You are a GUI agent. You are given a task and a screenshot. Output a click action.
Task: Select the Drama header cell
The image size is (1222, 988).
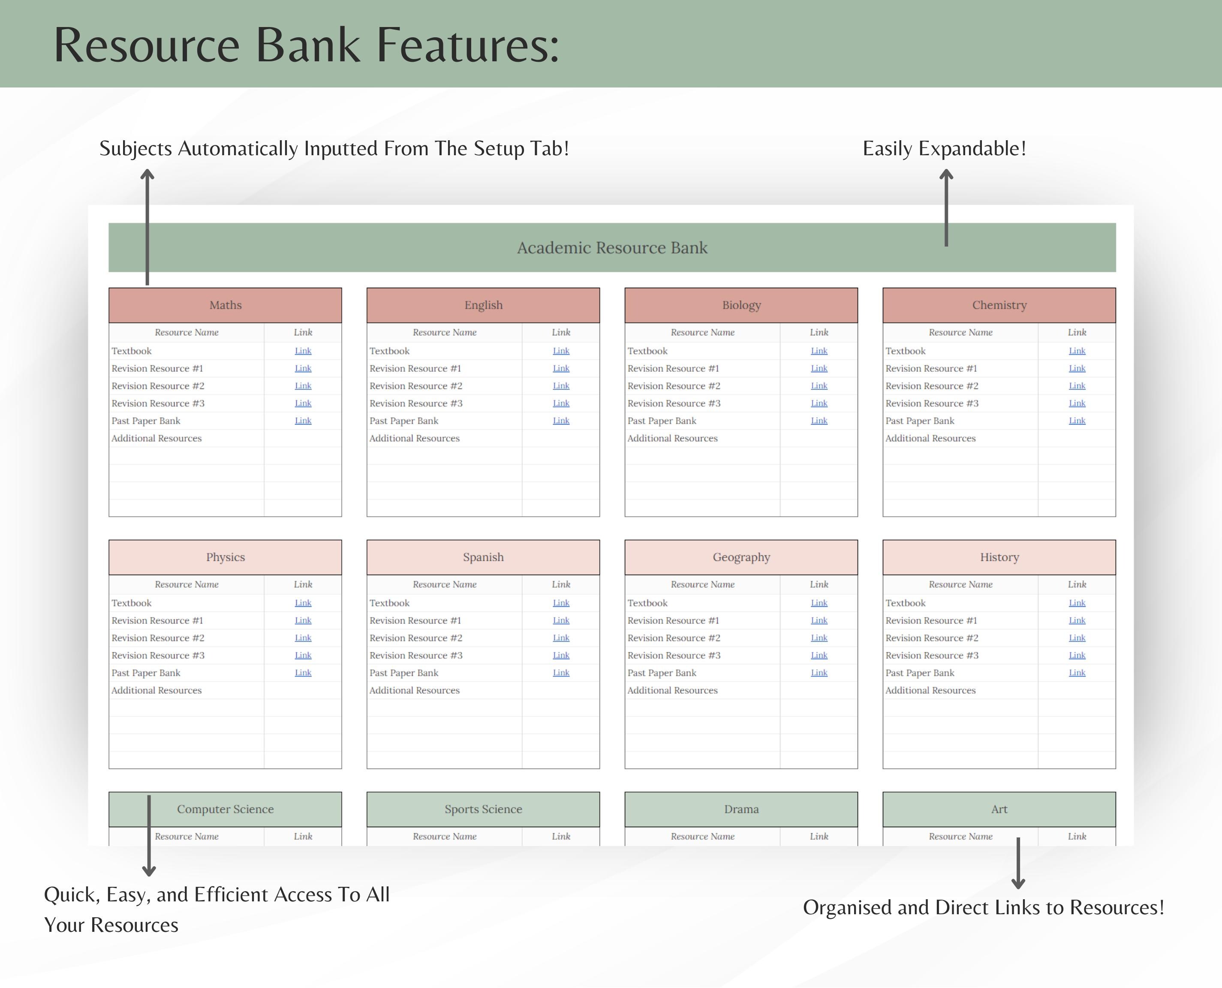741,809
